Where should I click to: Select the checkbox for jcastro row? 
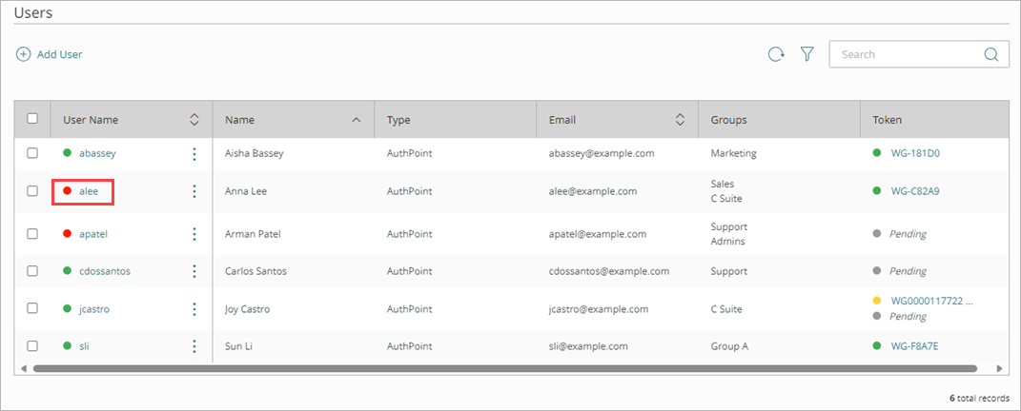coord(32,309)
